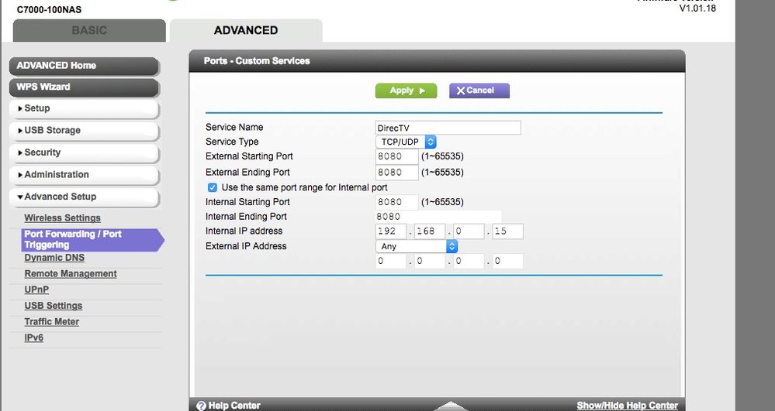Click the Service Name text field
775x411 pixels.
tap(448, 128)
